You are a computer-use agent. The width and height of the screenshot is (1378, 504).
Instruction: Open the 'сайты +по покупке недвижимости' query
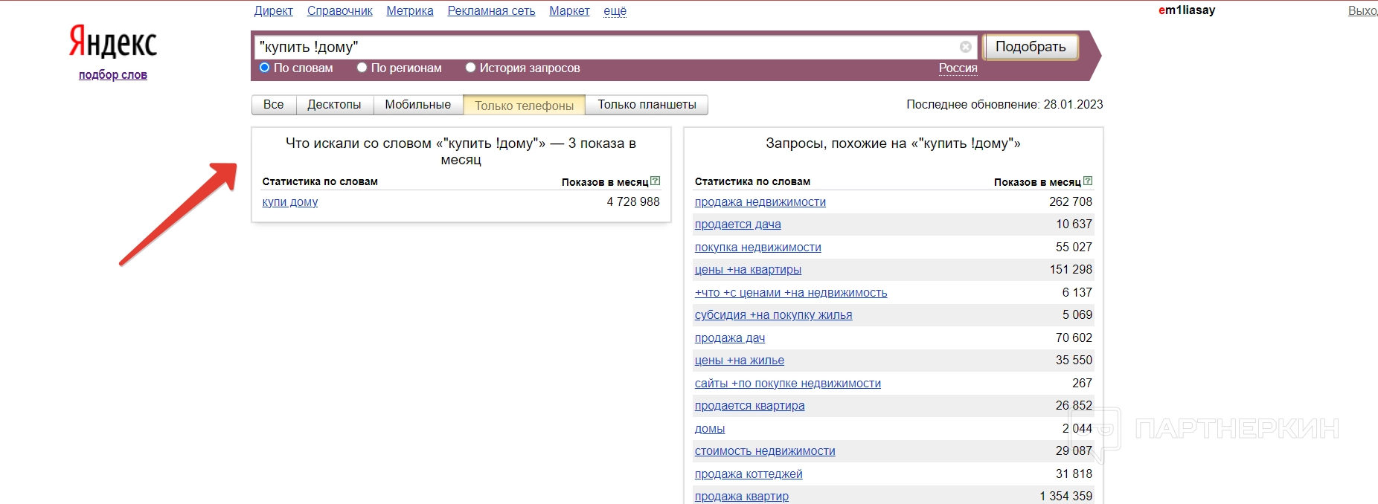[x=788, y=384]
